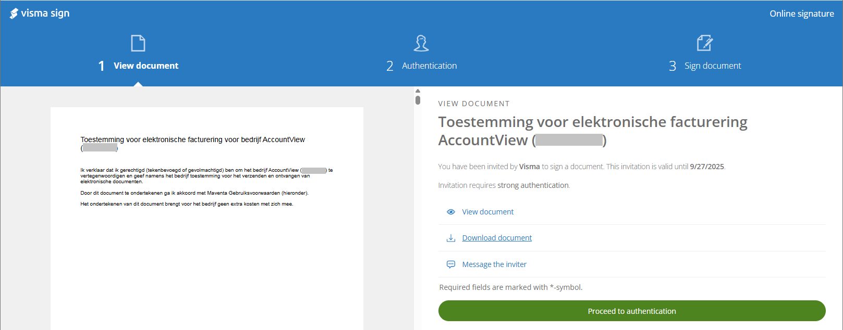Click the scrollbar up arrow
The image size is (843, 330).
pyautogui.click(x=418, y=91)
